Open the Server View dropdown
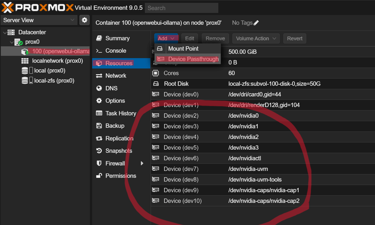The width and height of the screenshot is (375, 225). pyautogui.click(x=39, y=20)
